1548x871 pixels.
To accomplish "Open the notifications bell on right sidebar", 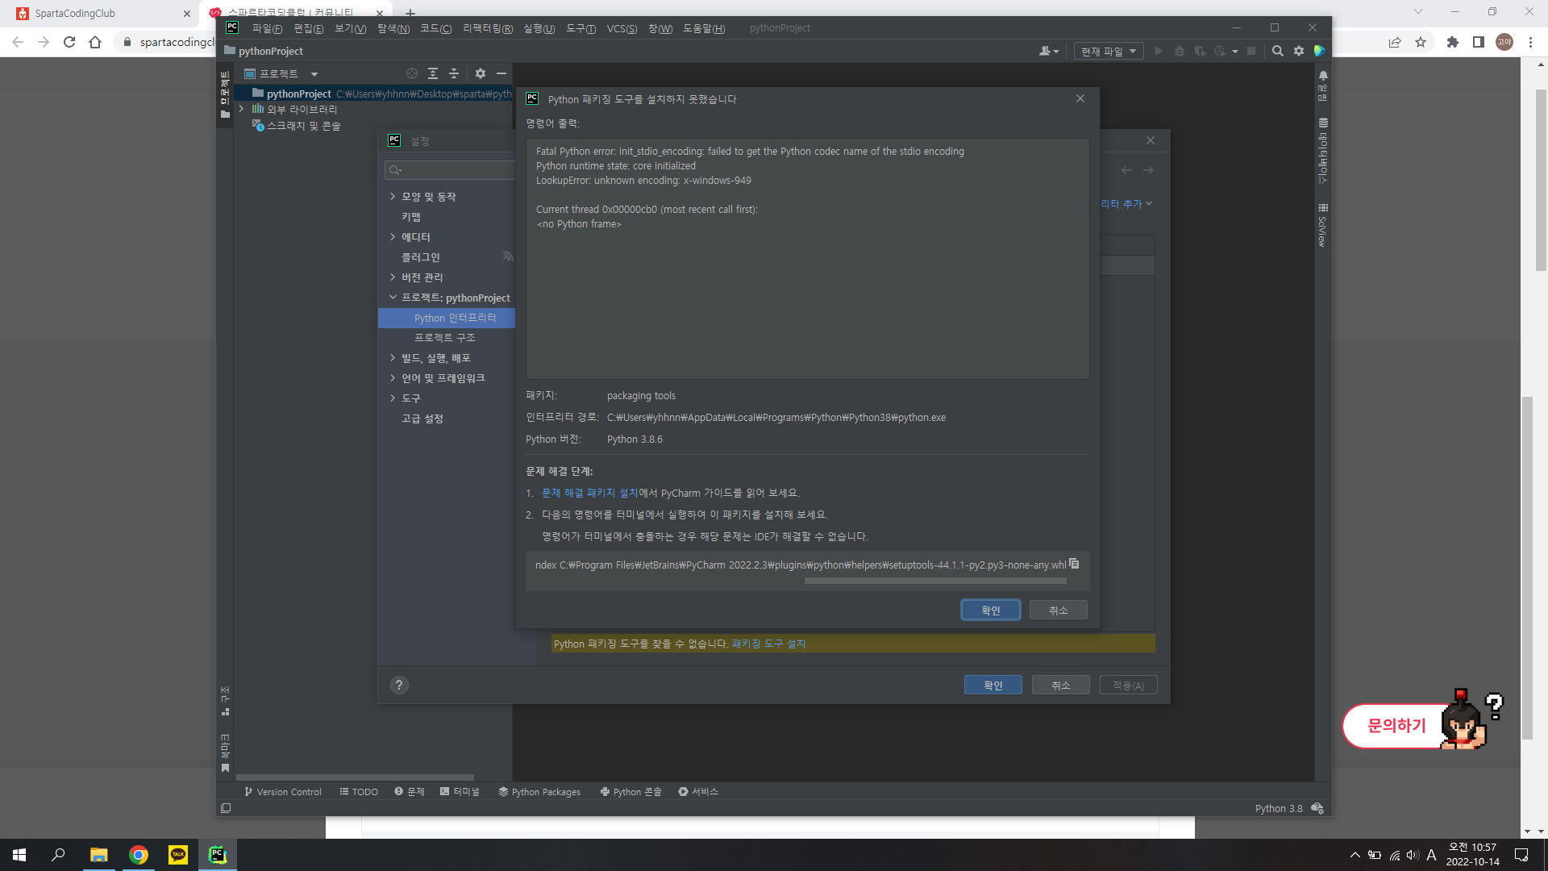I will pyautogui.click(x=1323, y=76).
